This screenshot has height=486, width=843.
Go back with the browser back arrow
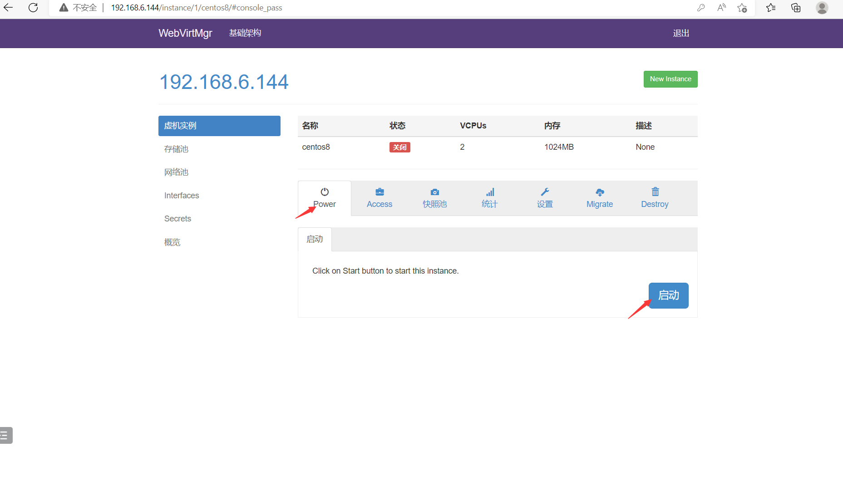tap(8, 8)
